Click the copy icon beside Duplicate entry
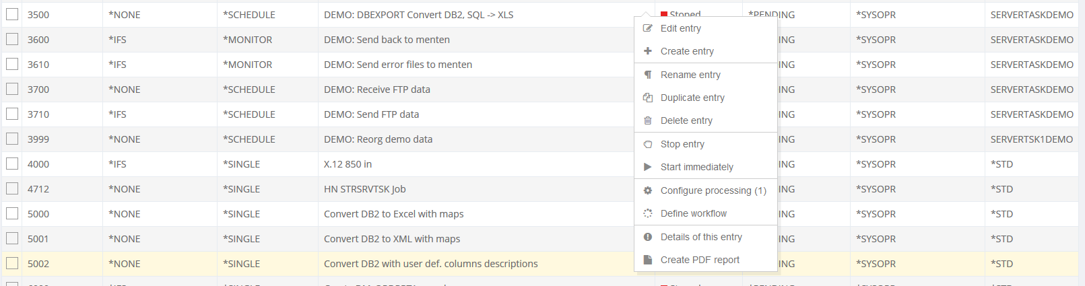Image resolution: width=1085 pixels, height=286 pixels. [648, 98]
